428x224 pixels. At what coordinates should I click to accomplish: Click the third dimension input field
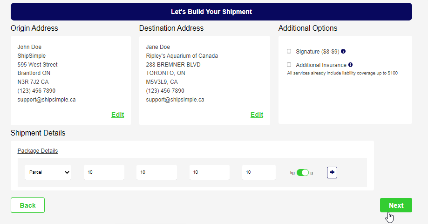210,172
